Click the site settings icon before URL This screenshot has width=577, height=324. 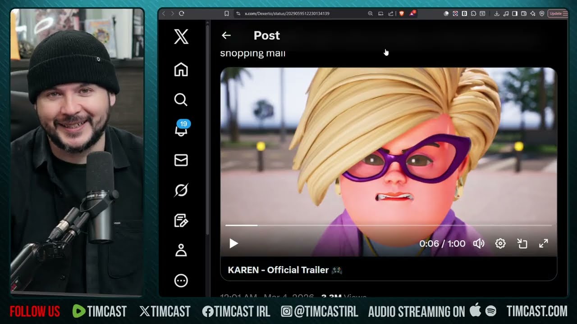tap(238, 13)
